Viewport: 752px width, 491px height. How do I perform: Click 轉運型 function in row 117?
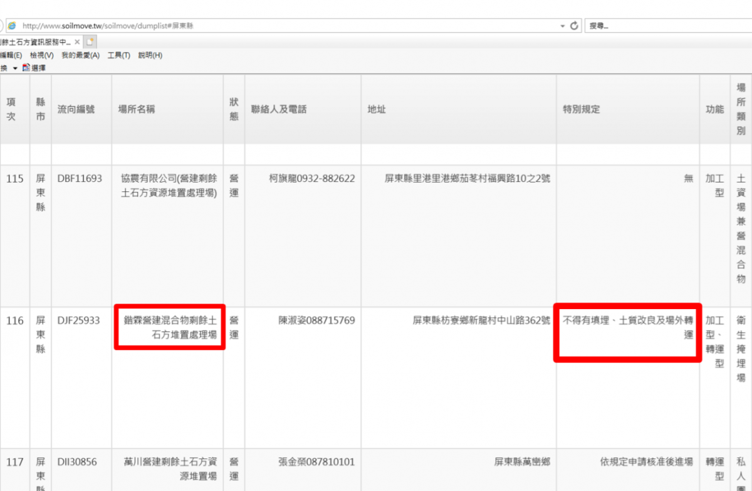tap(715, 469)
